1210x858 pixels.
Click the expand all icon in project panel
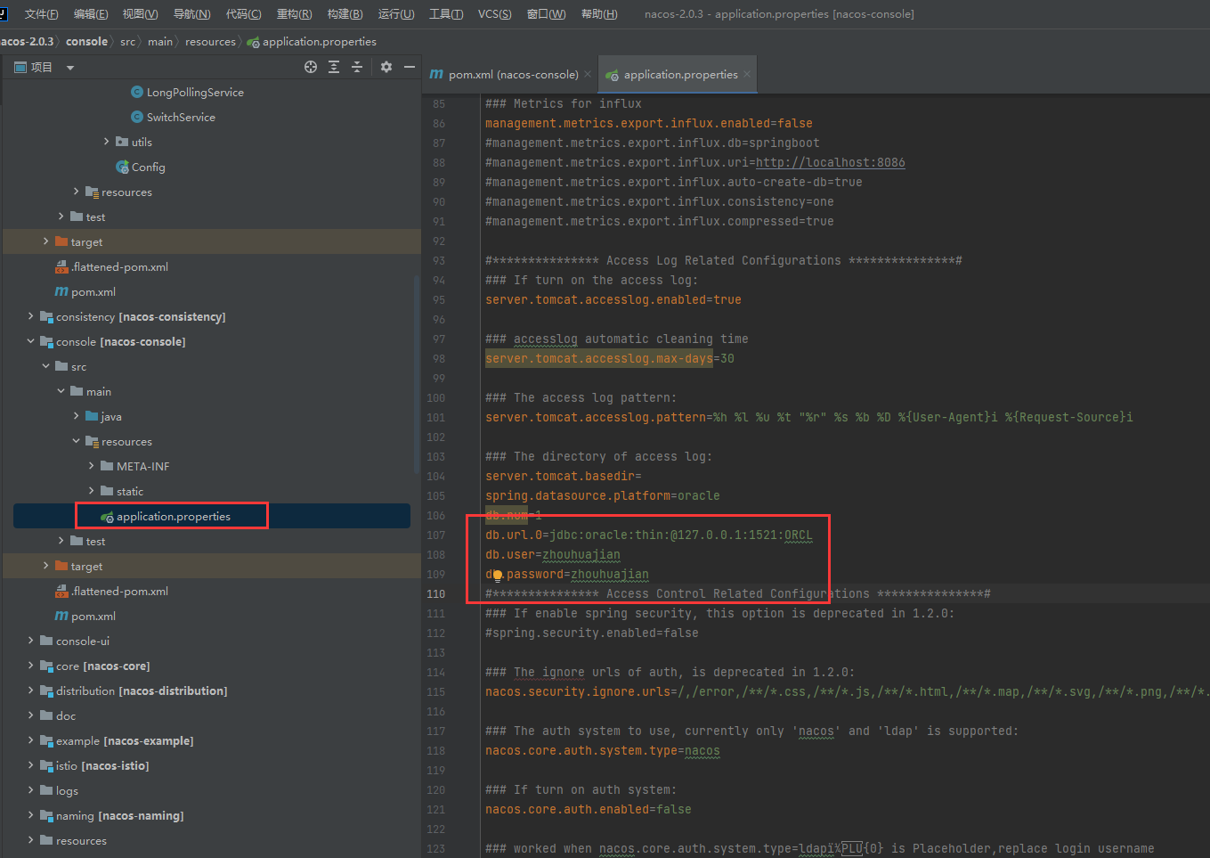(x=334, y=67)
